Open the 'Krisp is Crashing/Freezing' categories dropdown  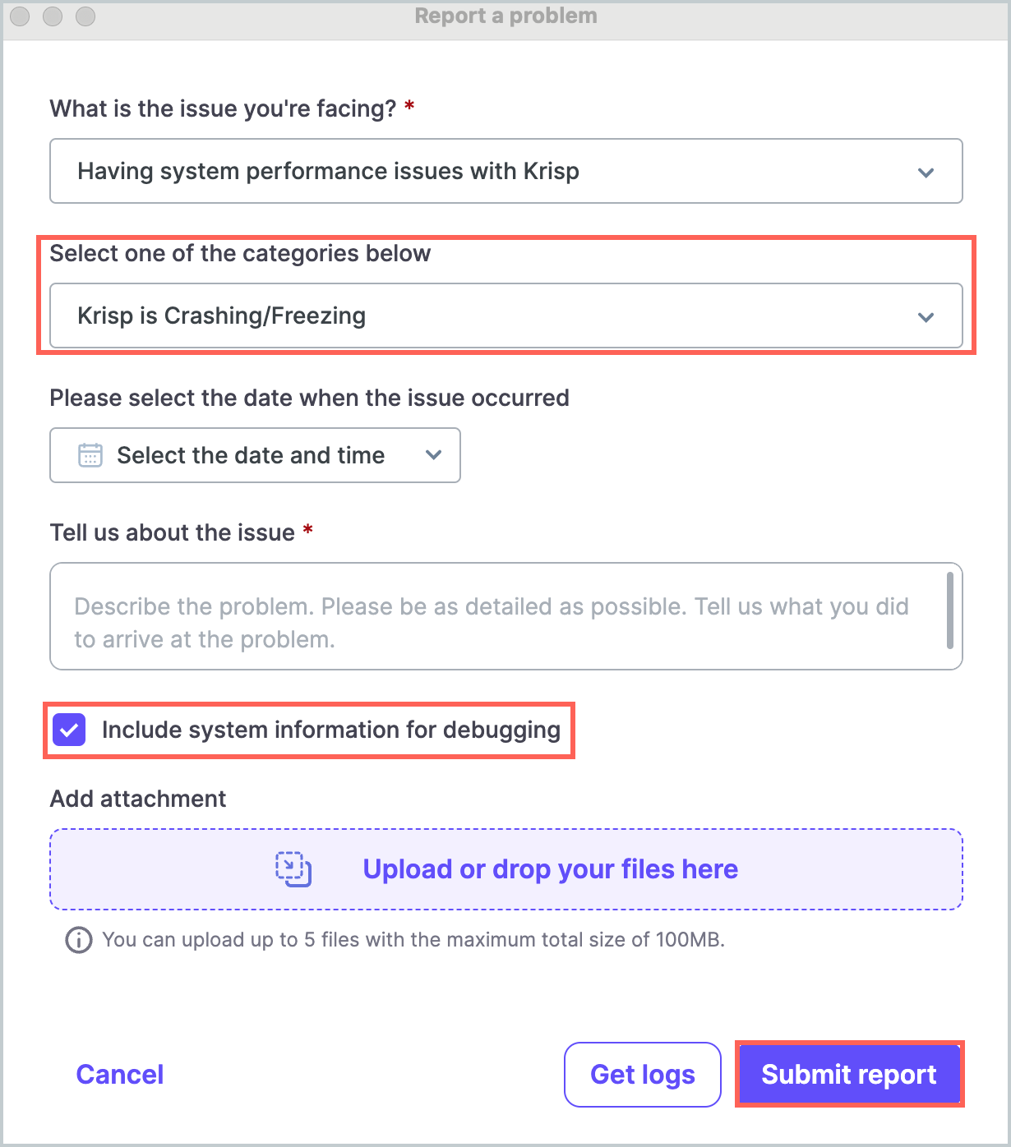[x=505, y=316]
